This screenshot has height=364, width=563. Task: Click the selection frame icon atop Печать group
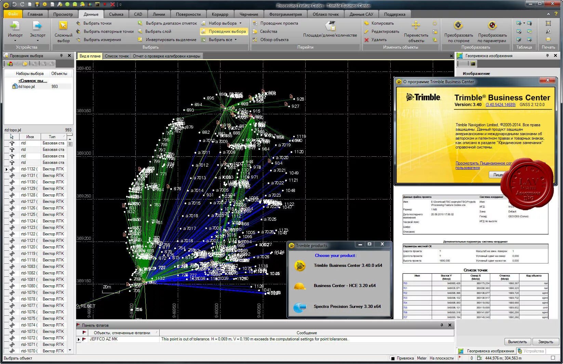pos(548,23)
